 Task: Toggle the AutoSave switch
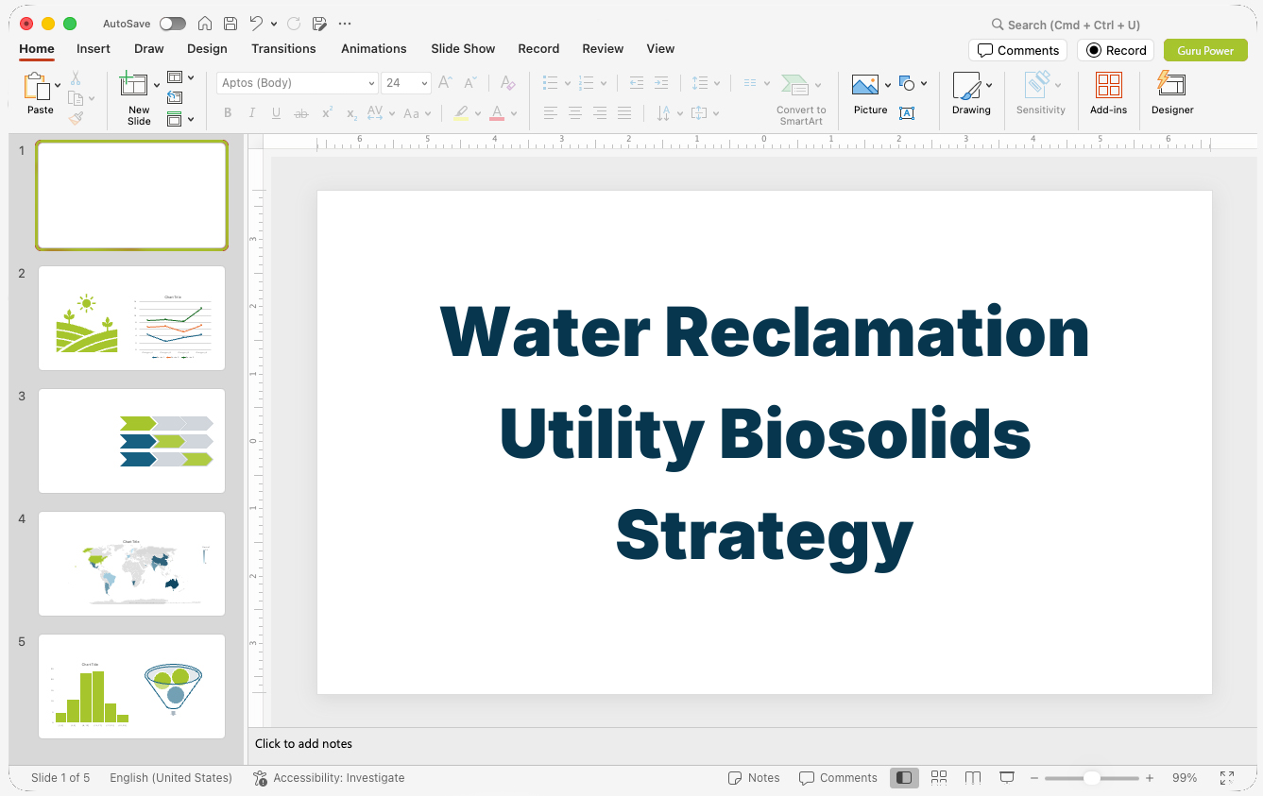[173, 24]
